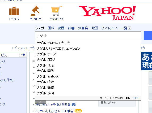Switch to the 画像 search tab
The image size is (152, 113).
(x=51, y=28)
